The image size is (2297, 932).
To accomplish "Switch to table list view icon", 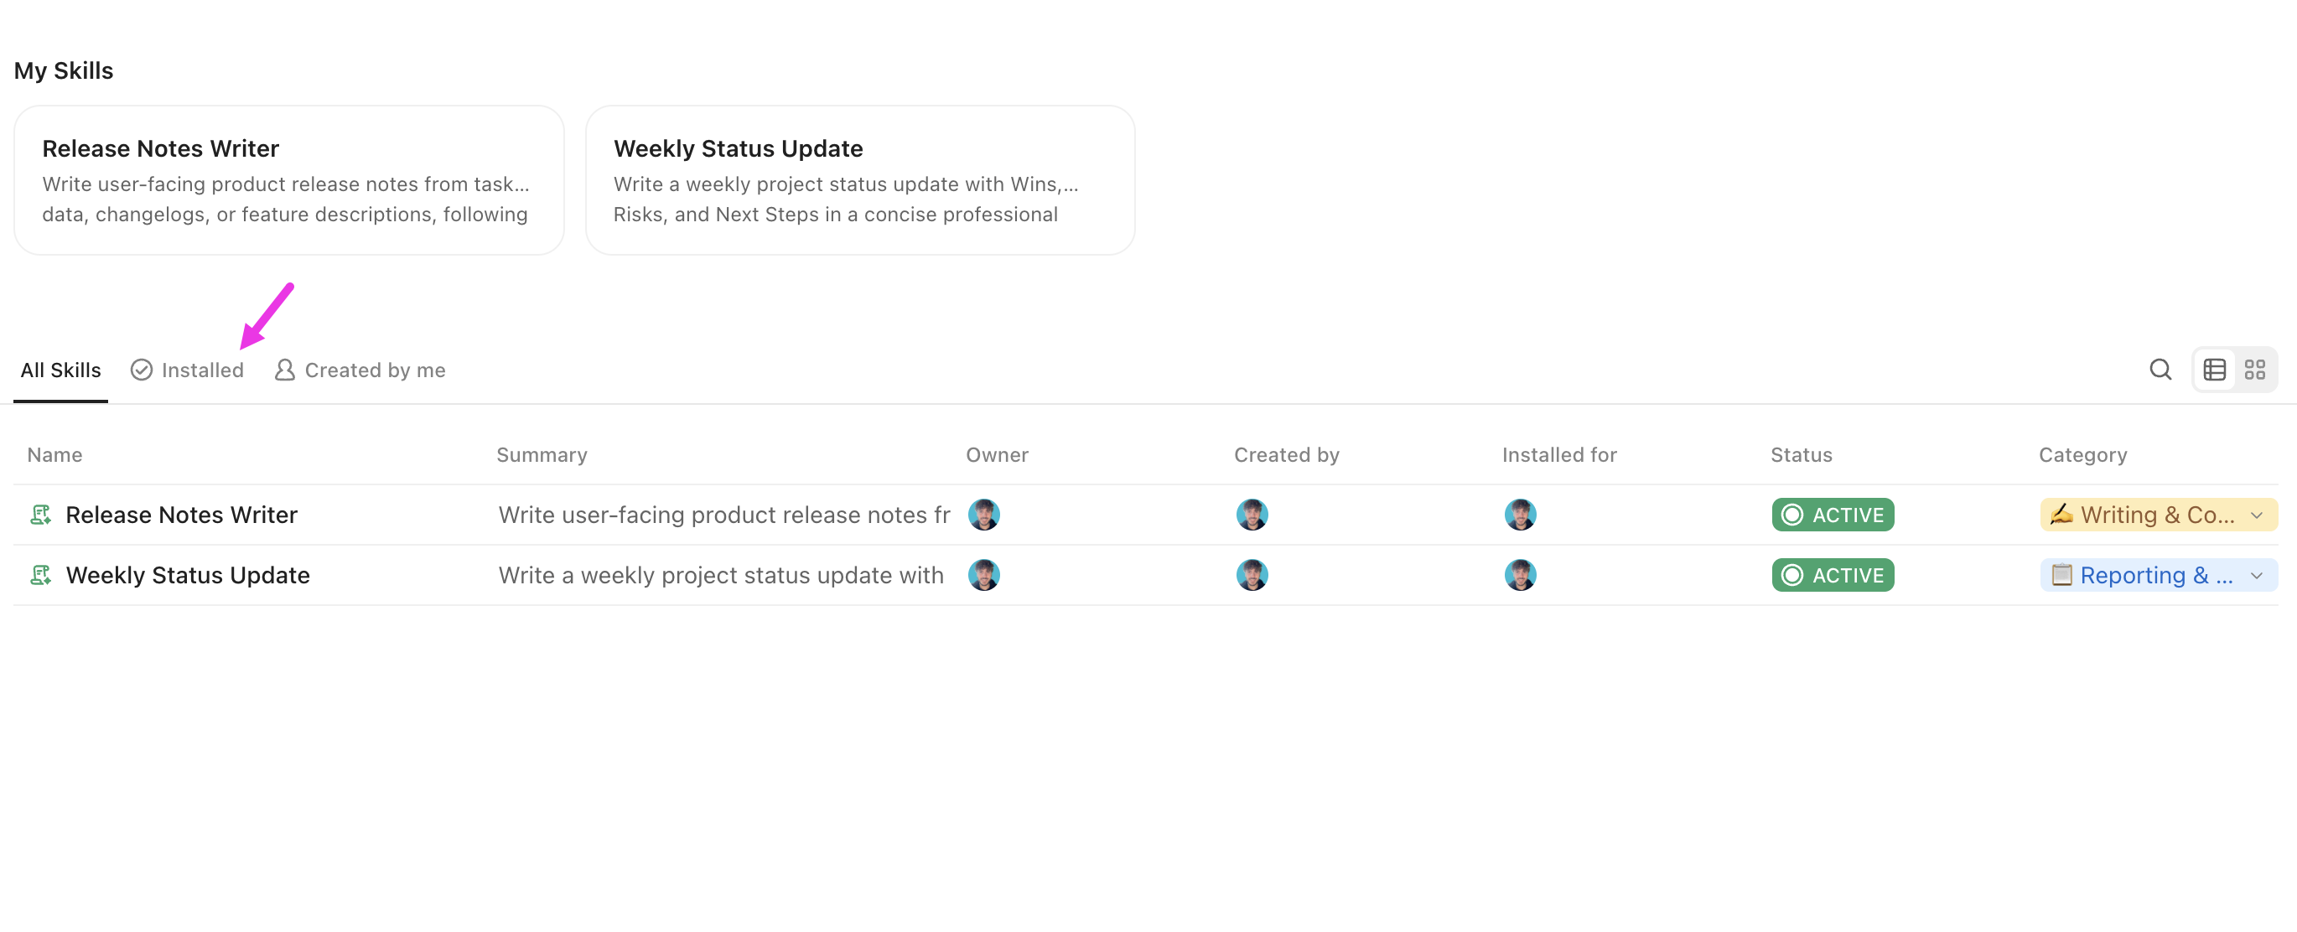I will tap(2214, 370).
